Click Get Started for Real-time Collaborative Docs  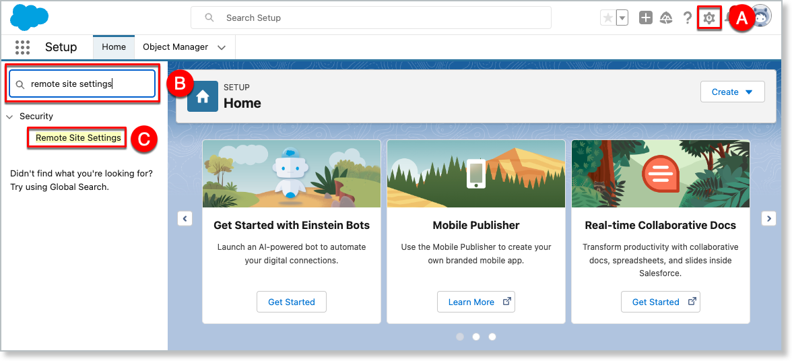pyautogui.click(x=661, y=302)
